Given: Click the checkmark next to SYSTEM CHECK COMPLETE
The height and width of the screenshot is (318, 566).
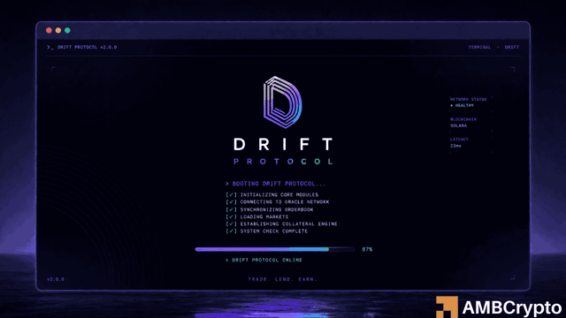Looking at the screenshot, I should pos(232,231).
